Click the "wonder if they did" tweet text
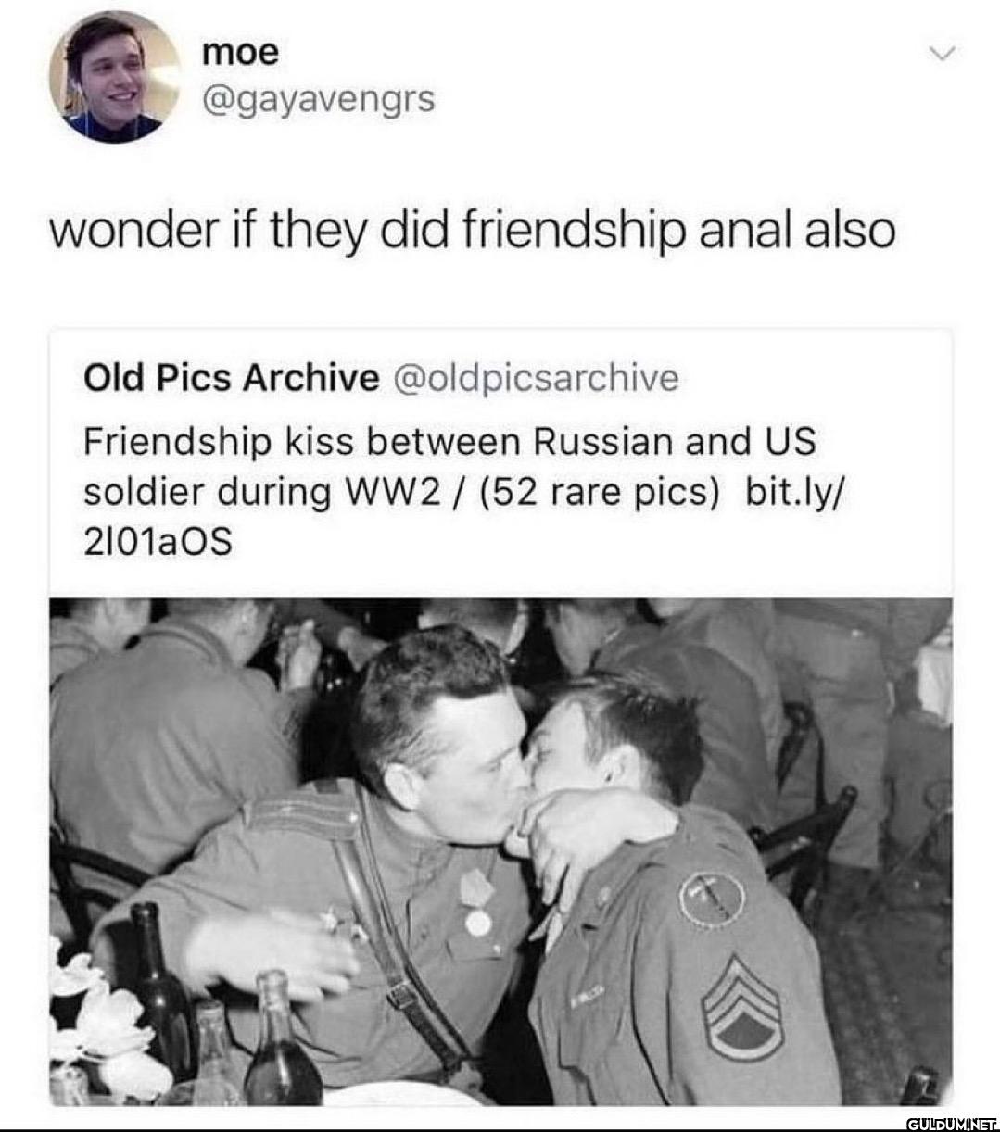1000x1132 pixels. point(235,232)
